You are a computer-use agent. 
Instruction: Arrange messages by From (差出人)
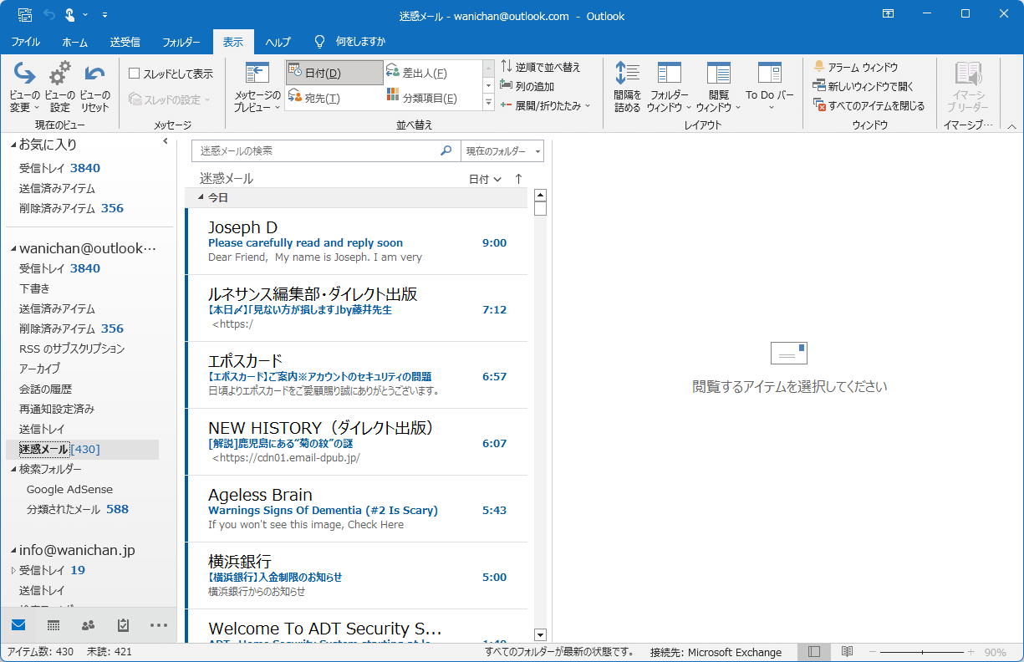(432, 73)
